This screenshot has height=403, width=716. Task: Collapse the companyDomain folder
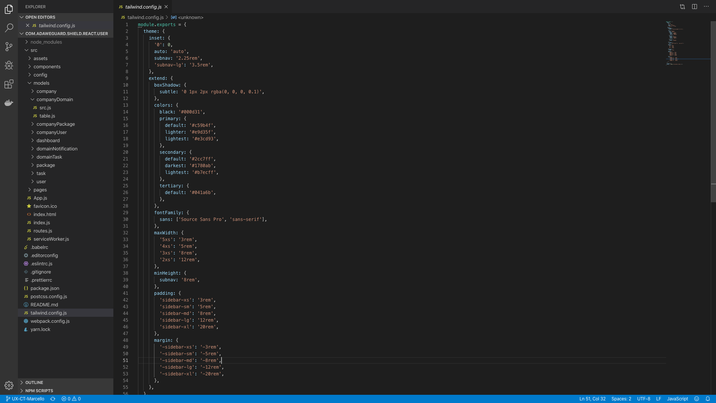[x=54, y=99]
